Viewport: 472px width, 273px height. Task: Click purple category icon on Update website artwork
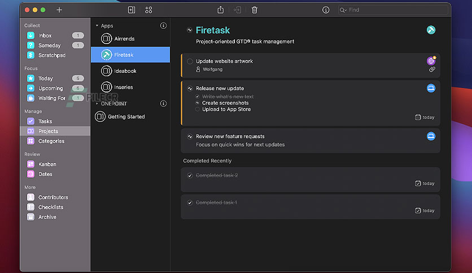(x=431, y=61)
